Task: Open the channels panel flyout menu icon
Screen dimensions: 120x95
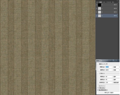Action: pos(118,2)
